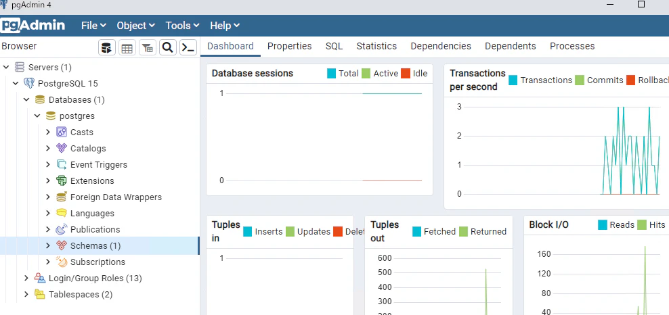Open the Help menu

(x=225, y=26)
